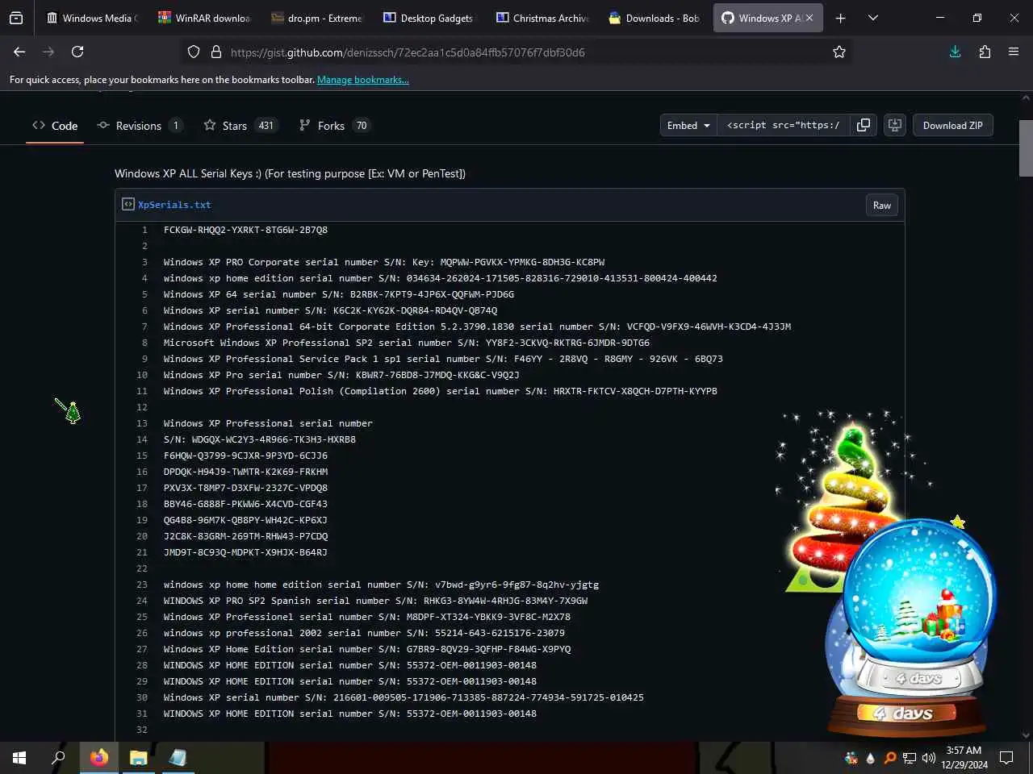Image resolution: width=1033 pixels, height=774 pixels.
Task: Click the colorful system tray icon
Action: (x=851, y=758)
